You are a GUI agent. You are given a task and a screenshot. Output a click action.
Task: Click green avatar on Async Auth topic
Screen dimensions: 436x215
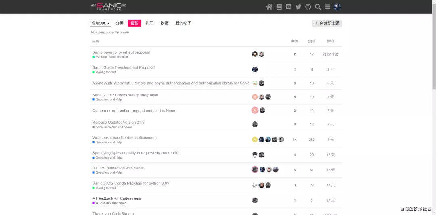[x=255, y=83]
